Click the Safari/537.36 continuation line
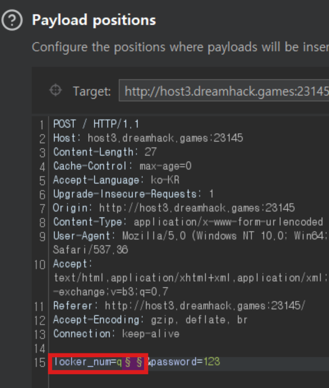329x388 pixels. pyautogui.click(x=90, y=250)
